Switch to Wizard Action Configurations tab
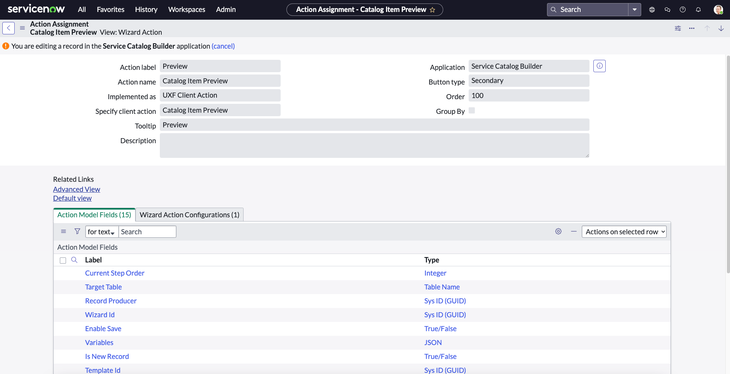The width and height of the screenshot is (730, 374). [x=190, y=215]
